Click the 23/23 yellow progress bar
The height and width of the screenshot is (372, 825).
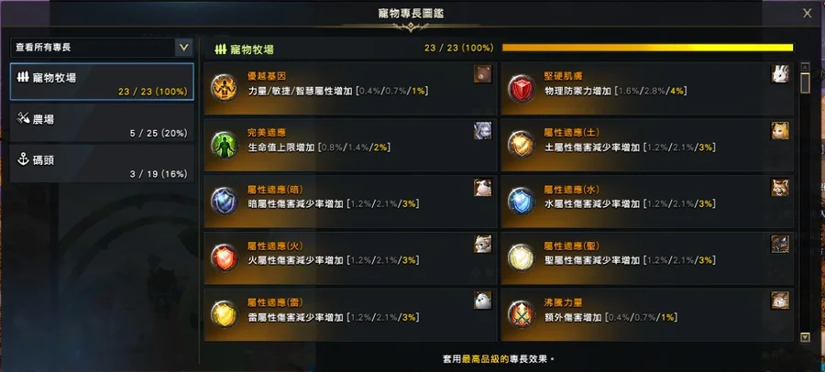pos(647,48)
